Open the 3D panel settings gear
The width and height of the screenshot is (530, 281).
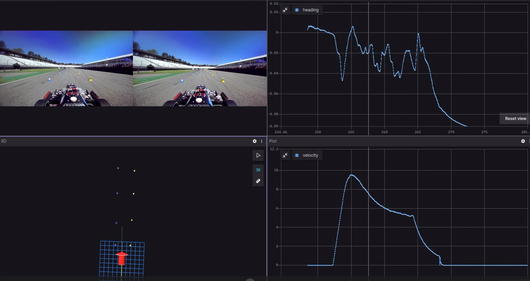pos(254,141)
